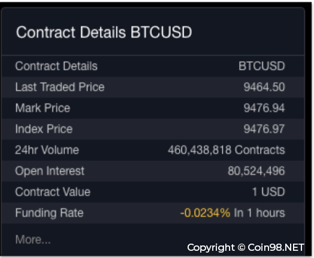Select the 24hr Volume label
Viewport: 314px width, 258px height.
(x=47, y=150)
